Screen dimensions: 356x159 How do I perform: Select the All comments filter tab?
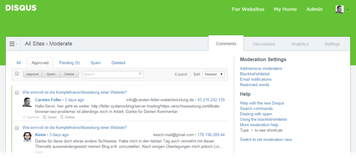tap(19, 62)
